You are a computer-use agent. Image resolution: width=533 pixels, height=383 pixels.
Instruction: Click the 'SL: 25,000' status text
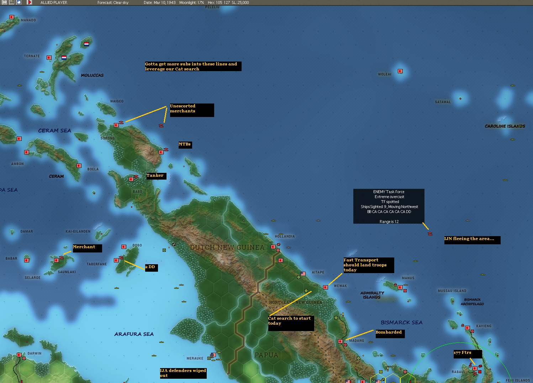tap(240, 2)
